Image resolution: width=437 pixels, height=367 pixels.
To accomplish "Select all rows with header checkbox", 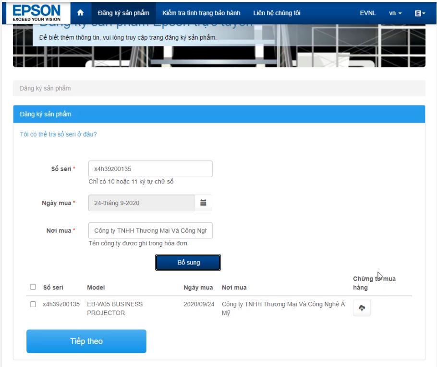I will (33, 287).
